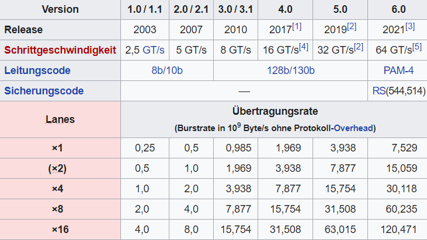Click the GT/s link beside 2,5
The image size is (427, 240).
click(x=152, y=50)
